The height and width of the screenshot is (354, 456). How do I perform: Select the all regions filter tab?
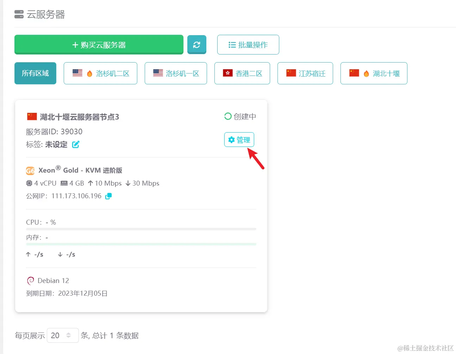click(35, 73)
